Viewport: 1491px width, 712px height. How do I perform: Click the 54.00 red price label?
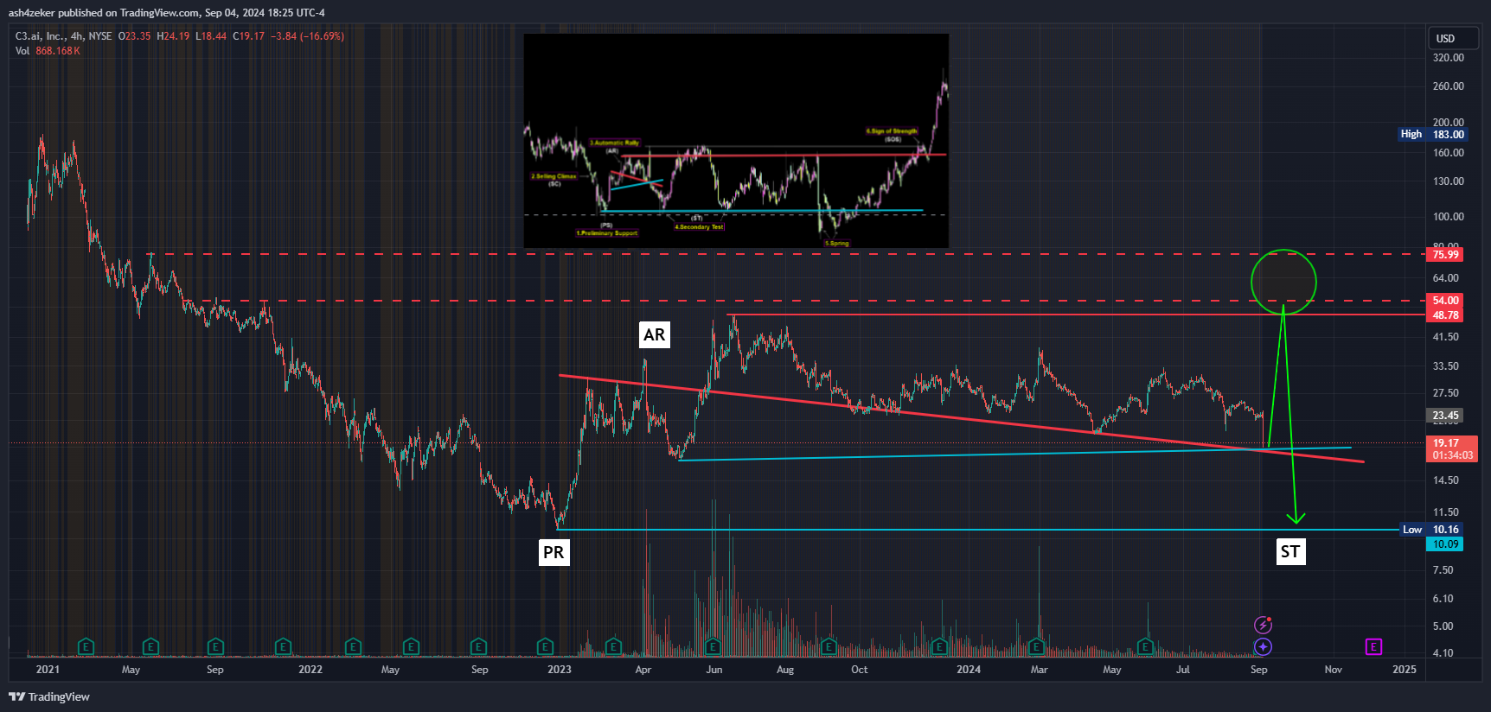1446,301
